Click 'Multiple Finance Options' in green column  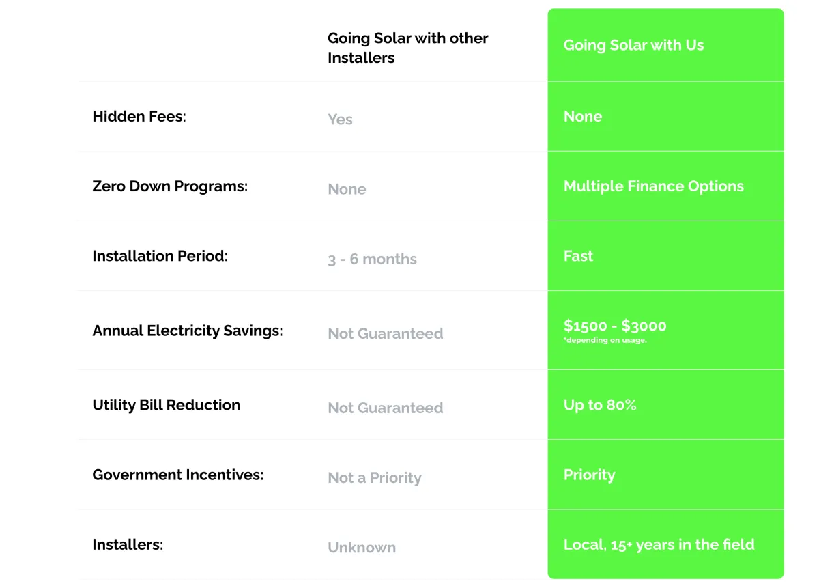click(653, 186)
